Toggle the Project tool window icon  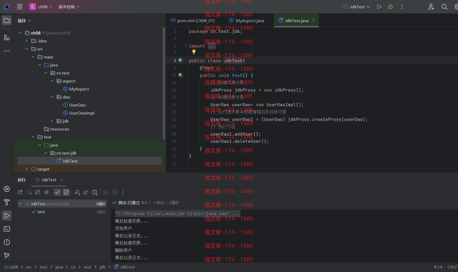click(x=7, y=21)
